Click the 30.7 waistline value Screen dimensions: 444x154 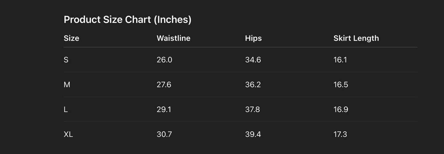click(164, 134)
